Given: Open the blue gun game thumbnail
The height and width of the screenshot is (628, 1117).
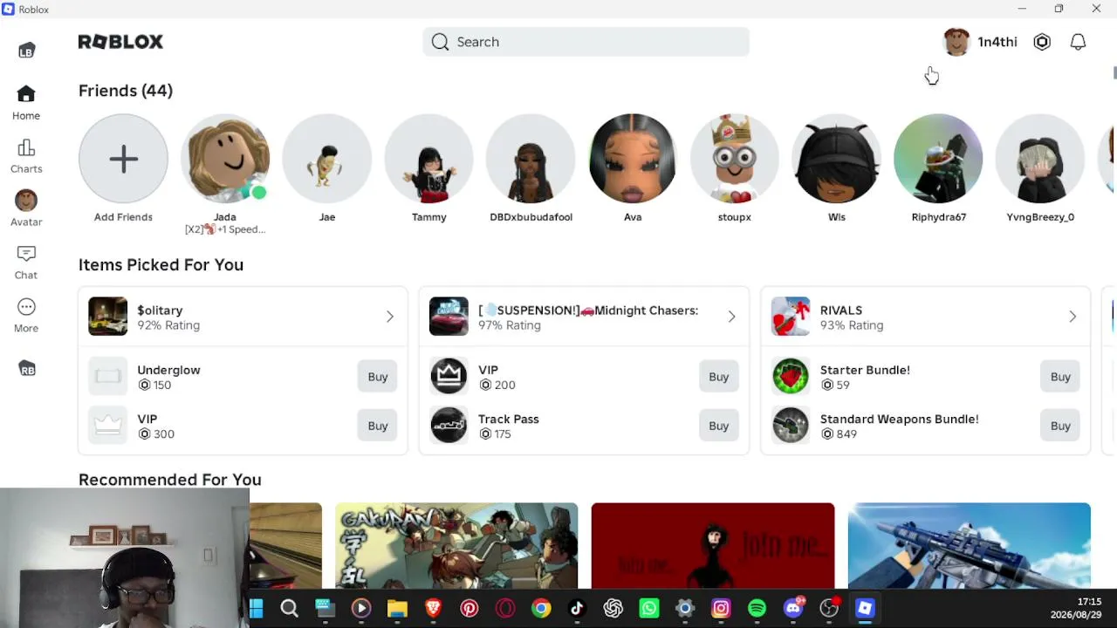Looking at the screenshot, I should point(969,546).
